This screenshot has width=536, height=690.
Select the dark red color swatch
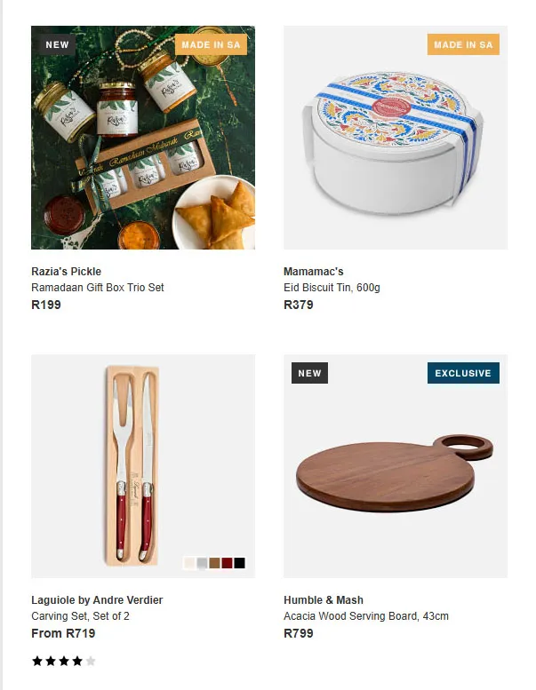pyautogui.click(x=227, y=563)
